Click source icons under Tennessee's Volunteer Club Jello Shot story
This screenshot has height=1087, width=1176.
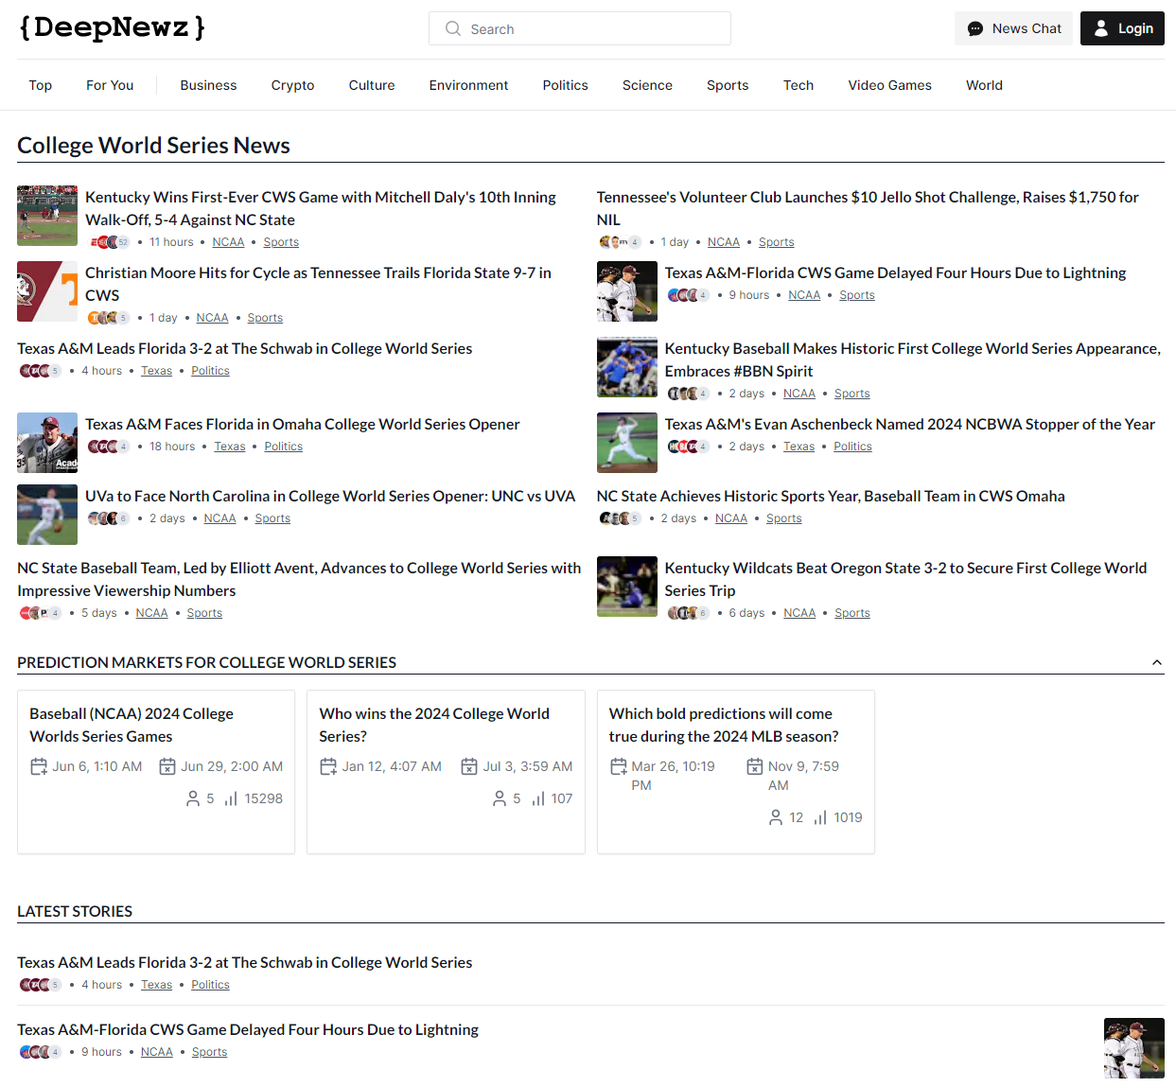[x=620, y=242]
